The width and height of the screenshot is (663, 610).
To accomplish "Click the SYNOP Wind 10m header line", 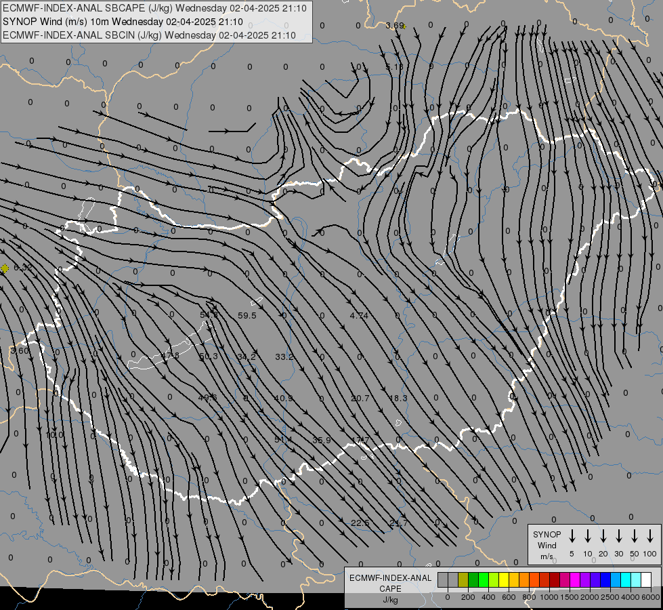I will 123,22.
